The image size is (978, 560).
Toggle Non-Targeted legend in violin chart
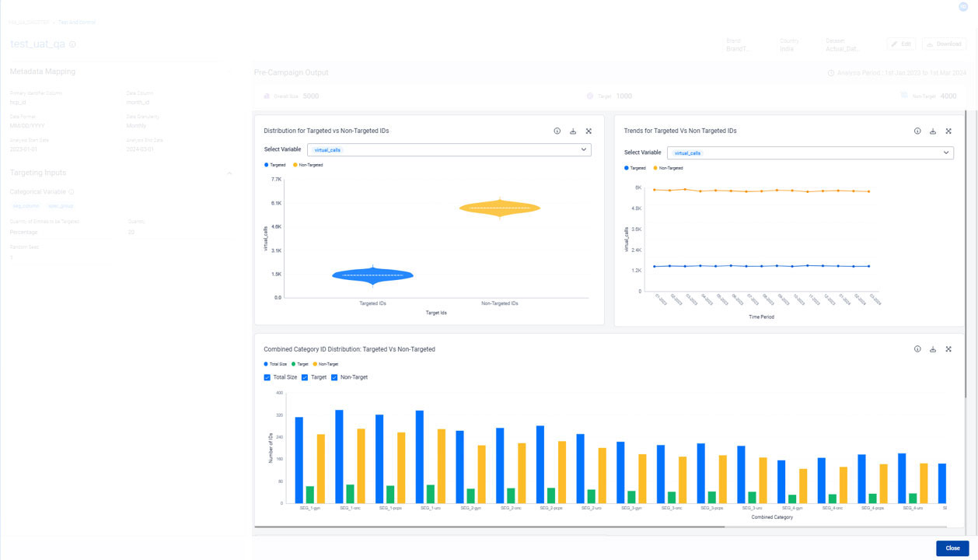click(x=308, y=165)
